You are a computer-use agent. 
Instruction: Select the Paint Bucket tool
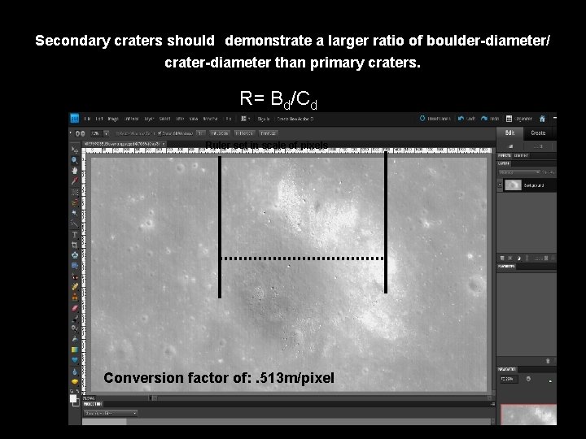point(74,339)
